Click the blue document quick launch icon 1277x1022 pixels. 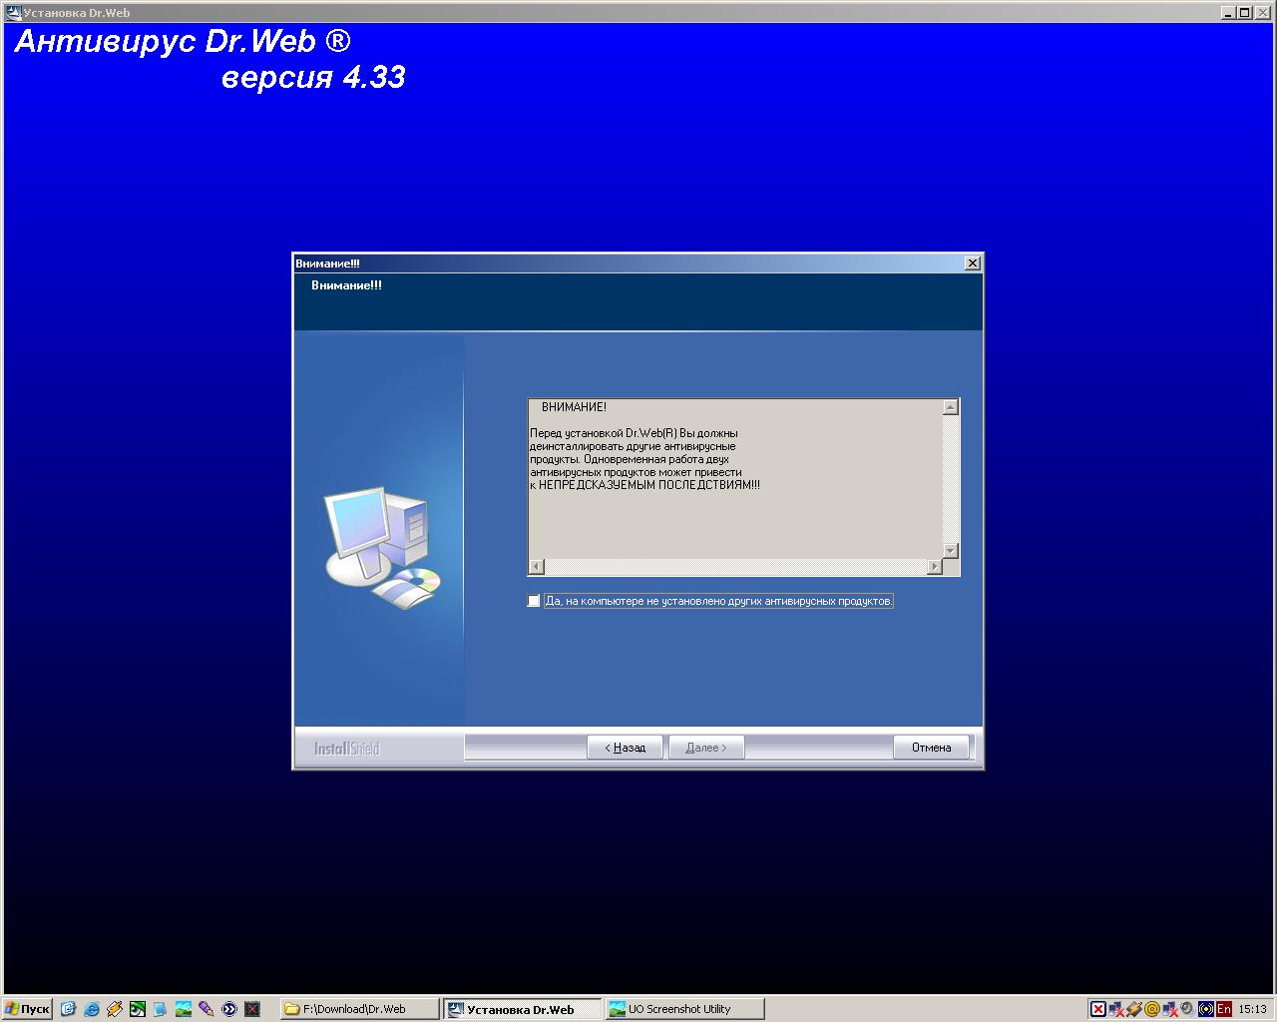160,1009
